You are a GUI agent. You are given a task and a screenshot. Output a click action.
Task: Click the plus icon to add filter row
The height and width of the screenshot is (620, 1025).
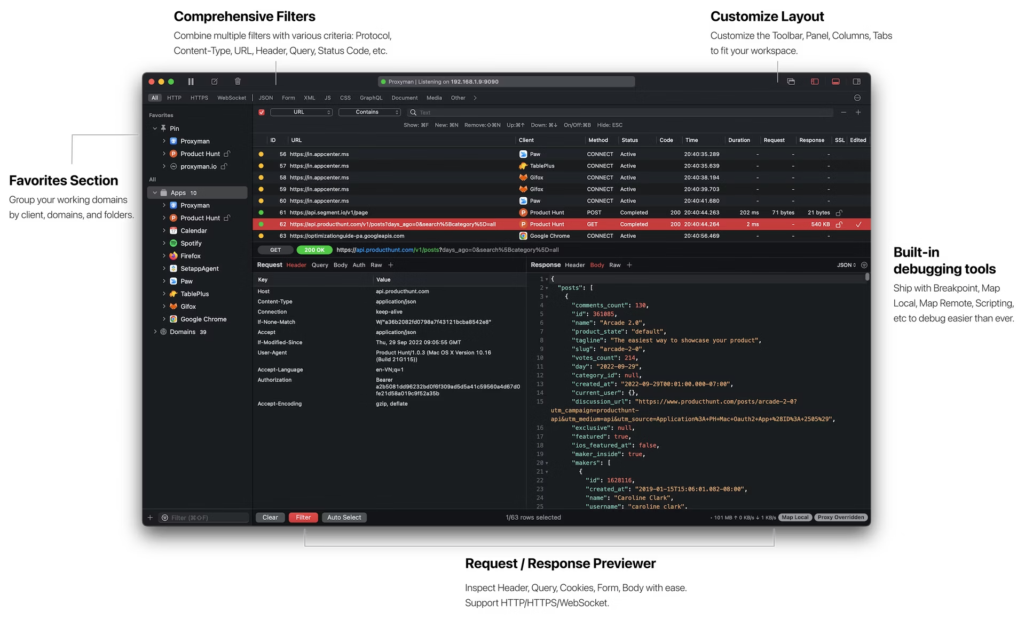858,112
